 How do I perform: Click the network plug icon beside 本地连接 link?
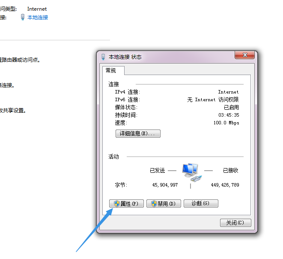point(23,17)
